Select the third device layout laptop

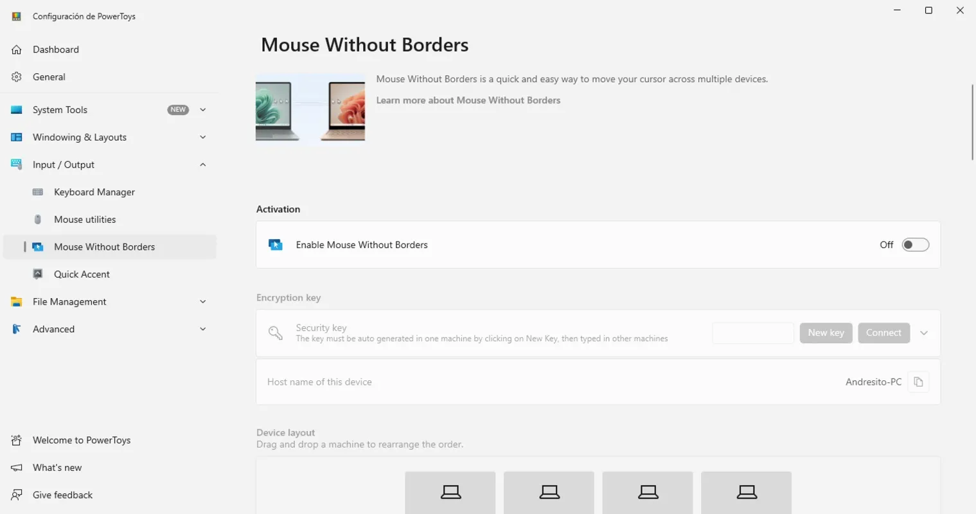[x=648, y=492]
